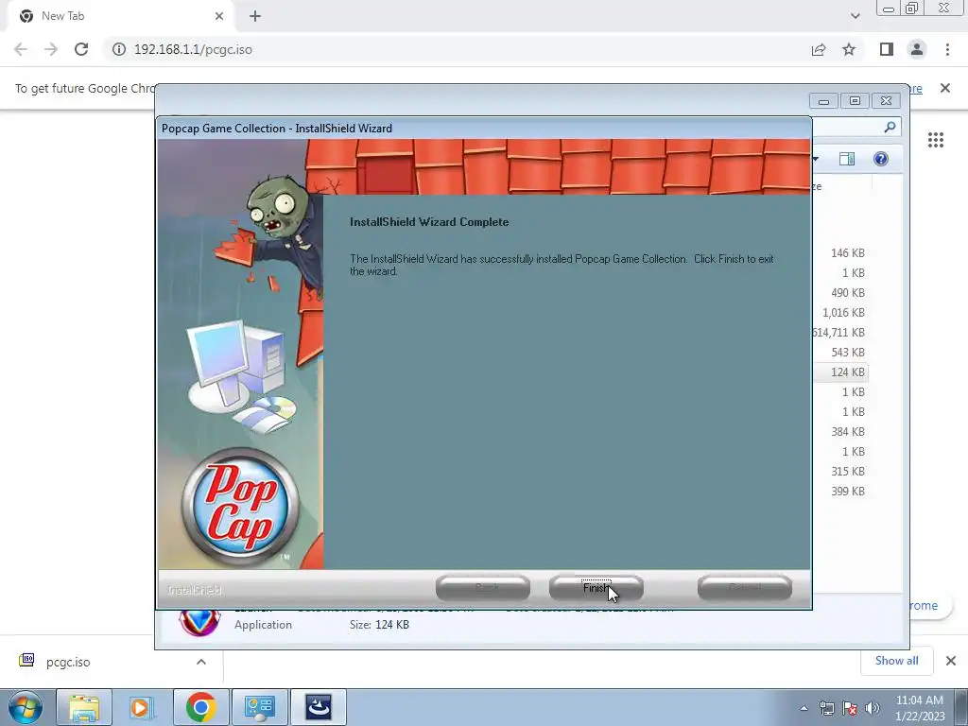Launch Windows Media Player from taskbar
968x726 pixels.
pyautogui.click(x=142, y=707)
